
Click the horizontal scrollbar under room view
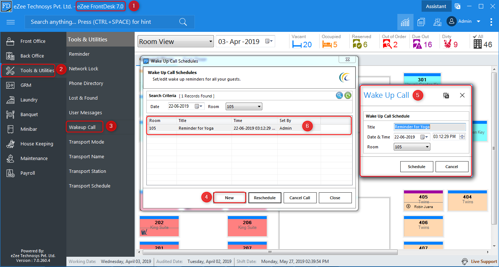[270, 252]
